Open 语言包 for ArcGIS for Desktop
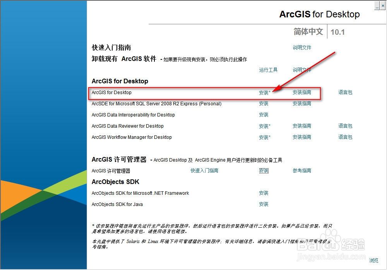The width and height of the screenshot is (387, 270). tap(345, 93)
